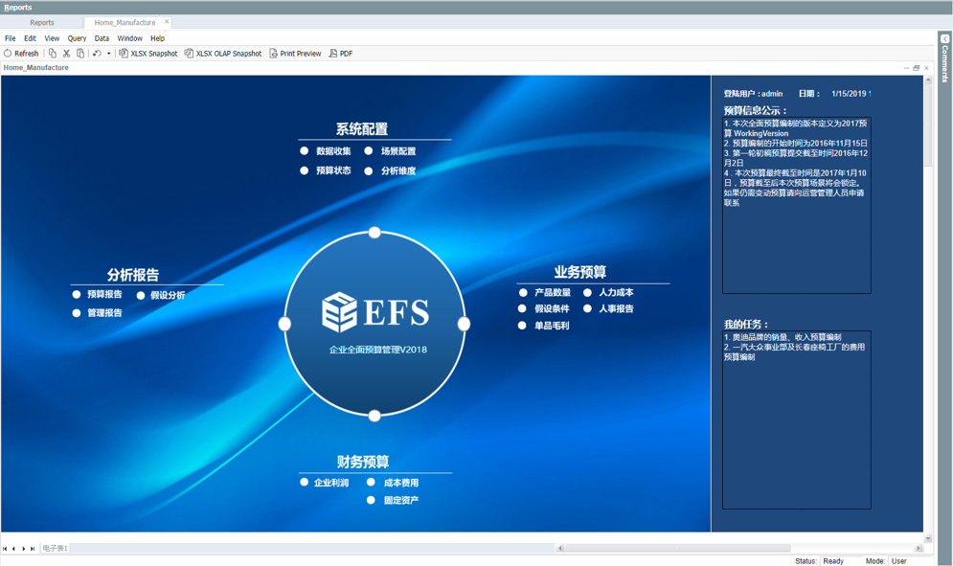
Task: Open the Query menu
Action: coord(77,38)
